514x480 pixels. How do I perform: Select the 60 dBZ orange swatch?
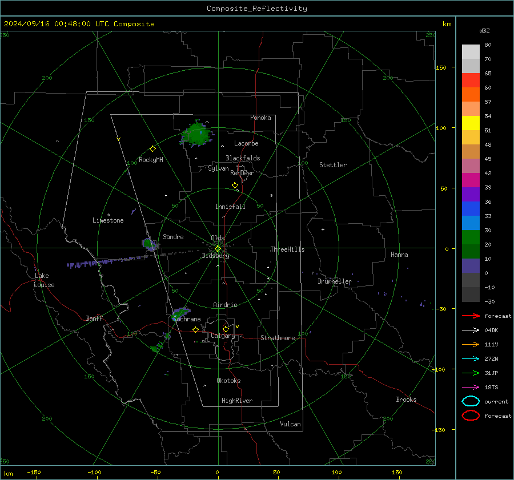tap(471, 94)
